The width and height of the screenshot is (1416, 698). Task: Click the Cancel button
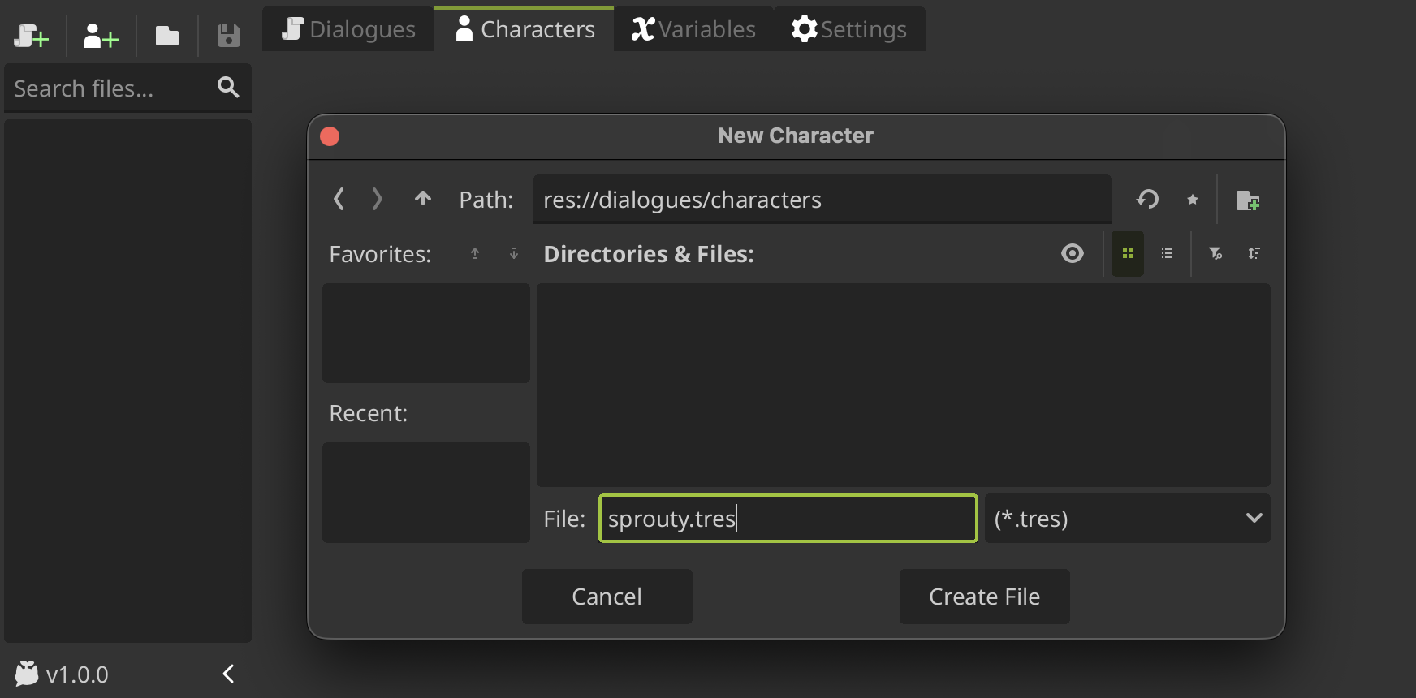(x=607, y=597)
